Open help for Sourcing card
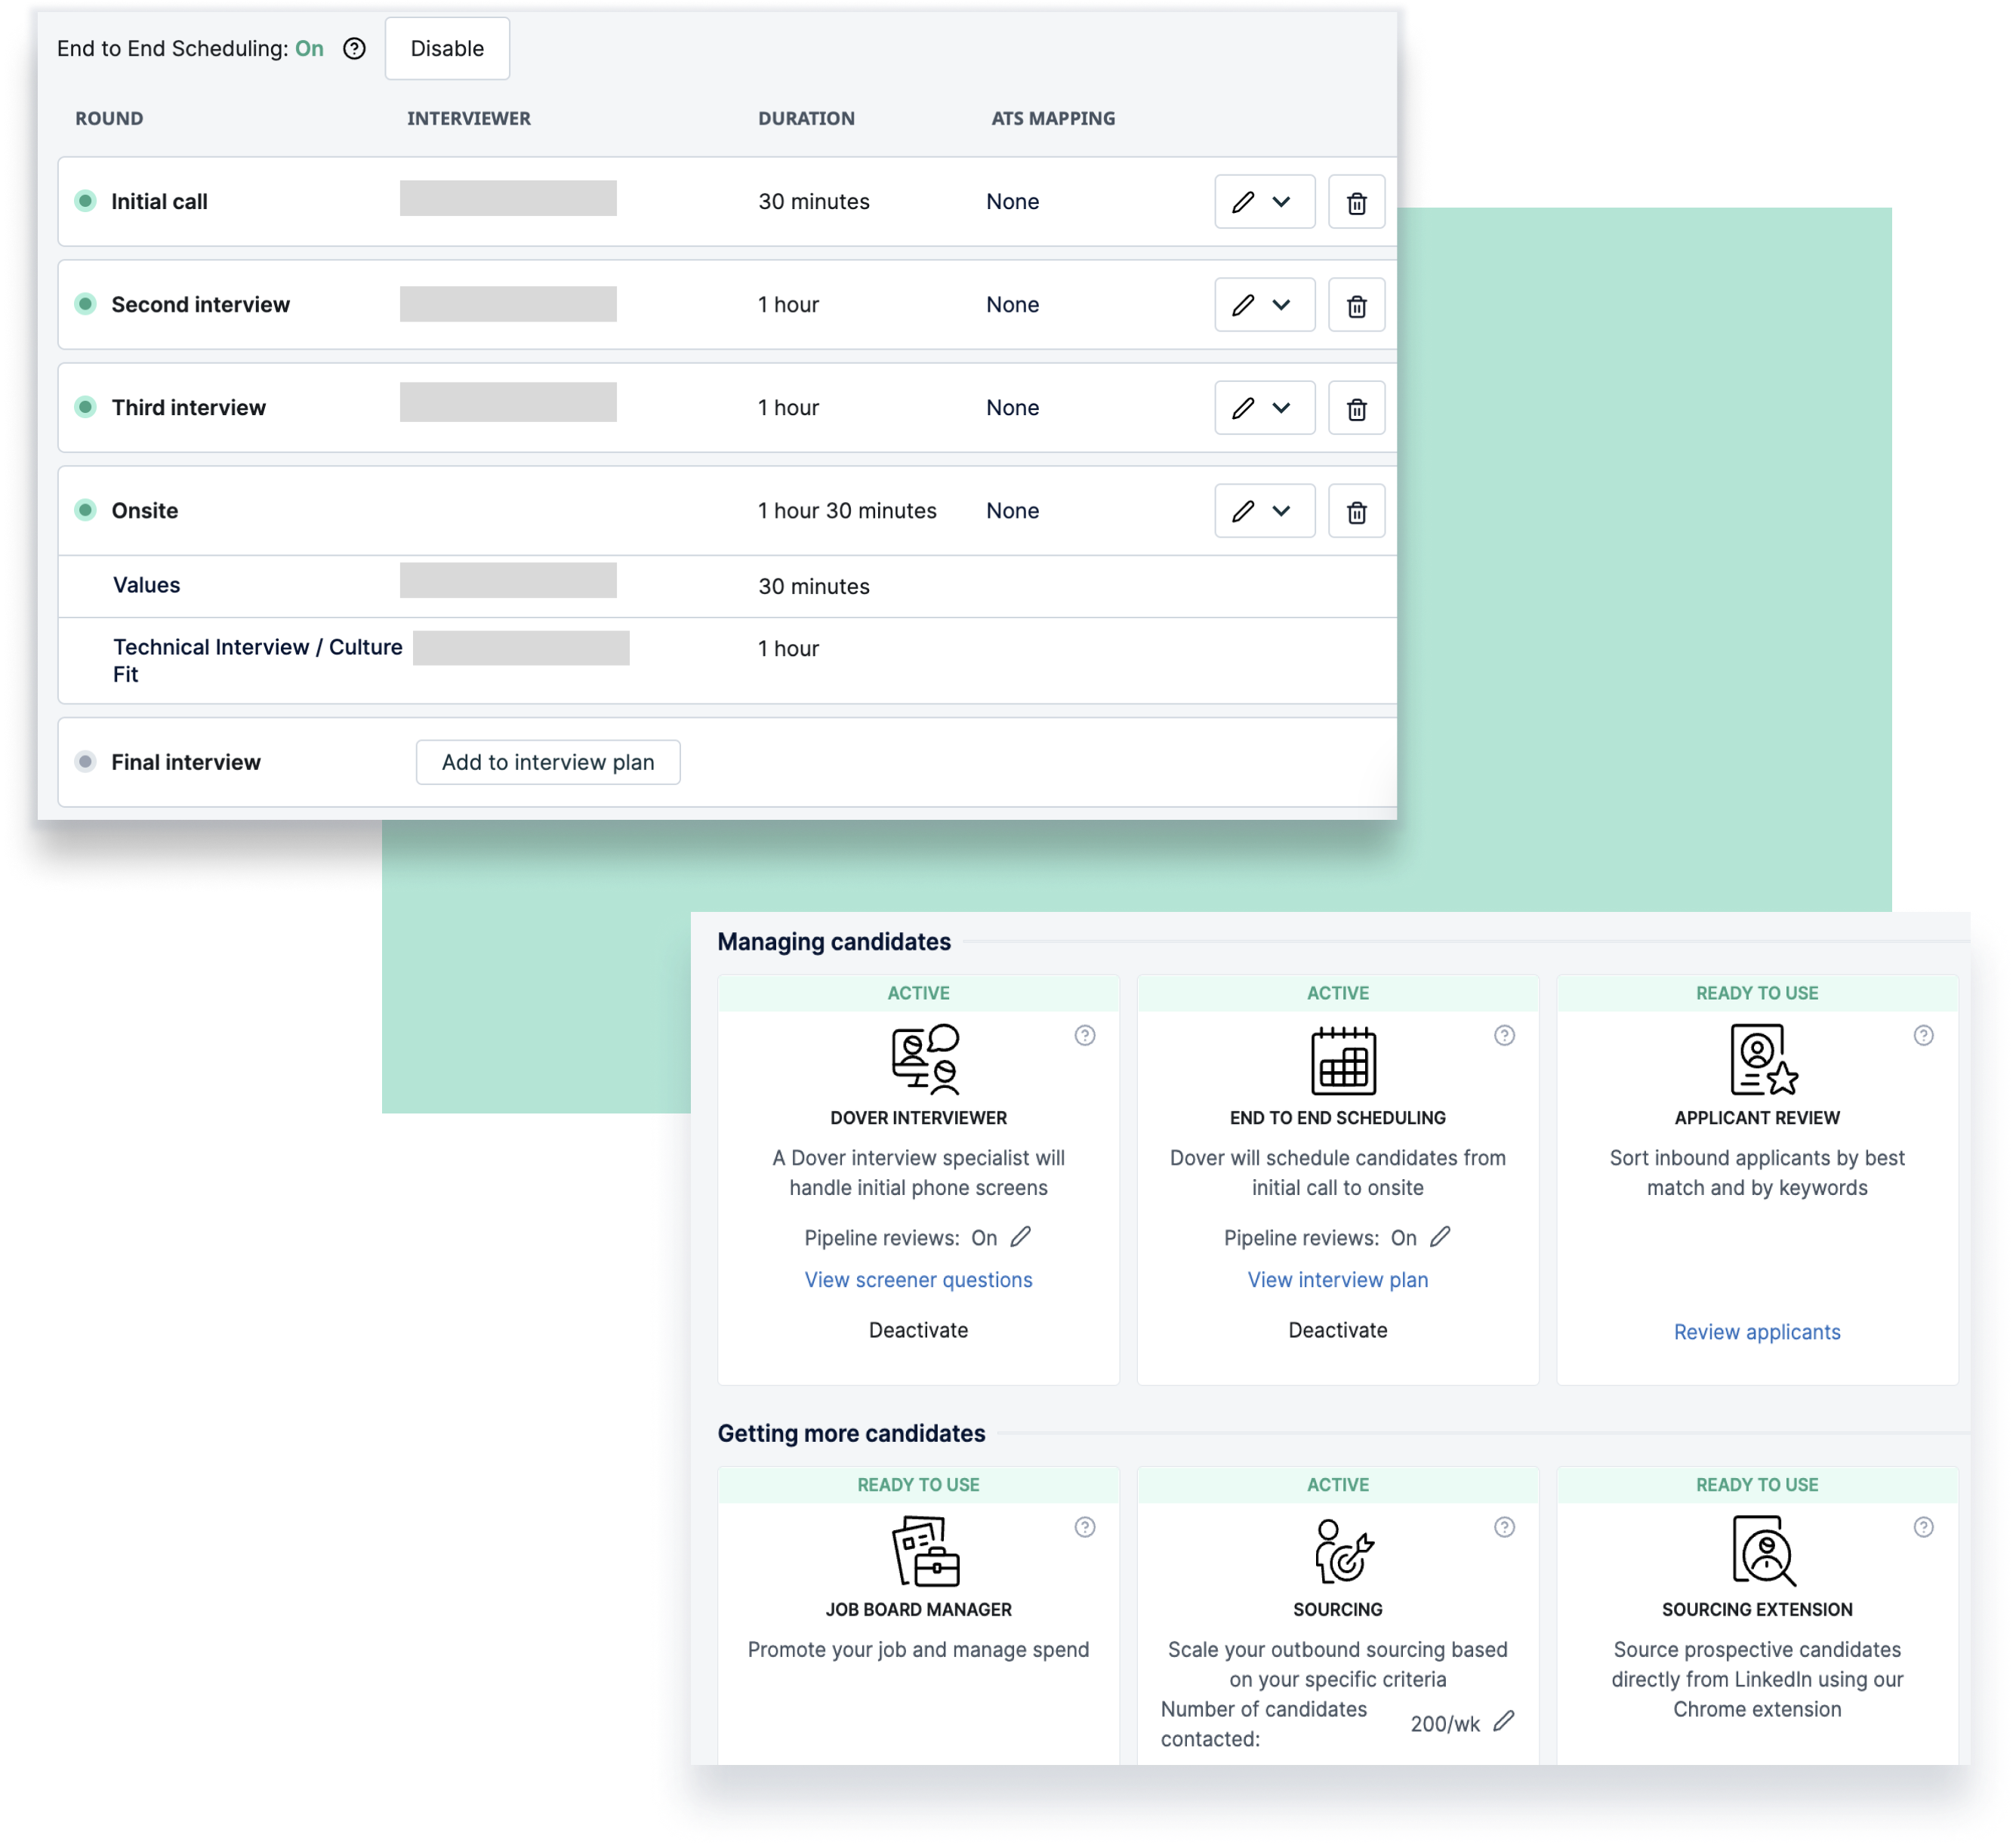Image resolution: width=2016 pixels, height=1848 pixels. 1504,1527
